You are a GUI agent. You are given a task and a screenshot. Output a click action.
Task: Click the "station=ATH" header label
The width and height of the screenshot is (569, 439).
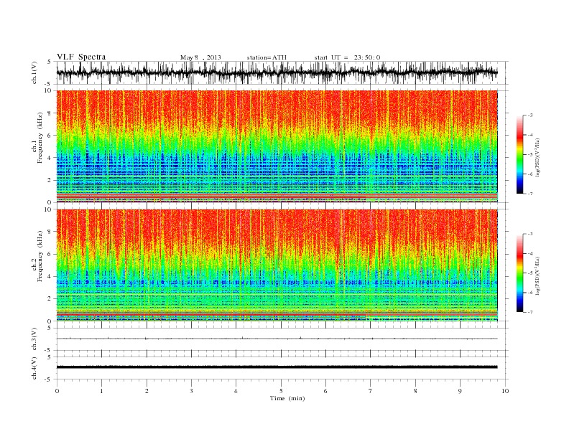coord(267,57)
